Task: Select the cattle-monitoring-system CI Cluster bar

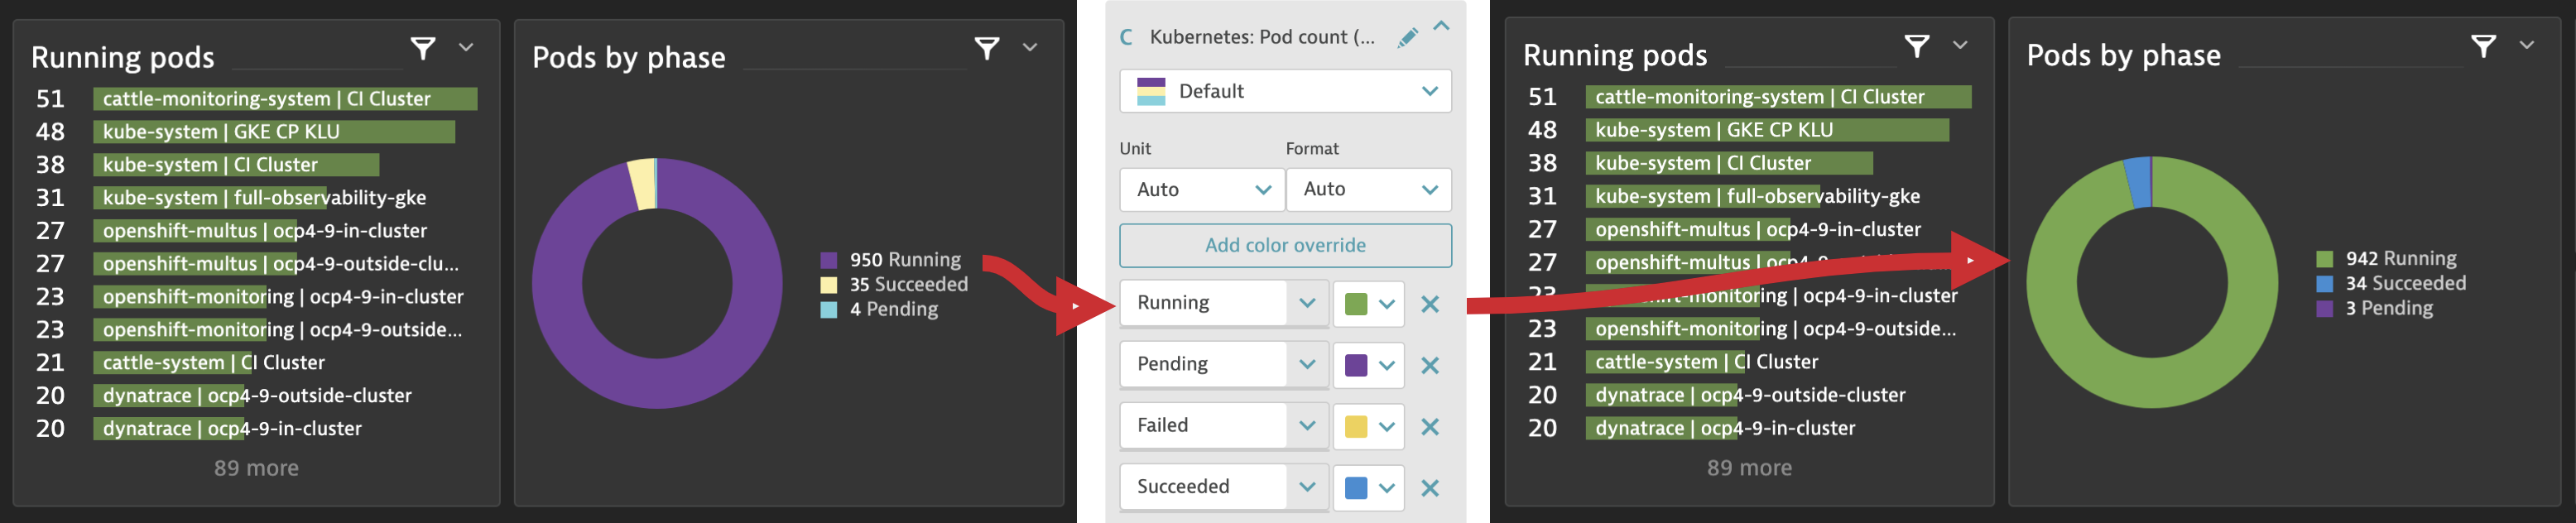Action: click(286, 99)
